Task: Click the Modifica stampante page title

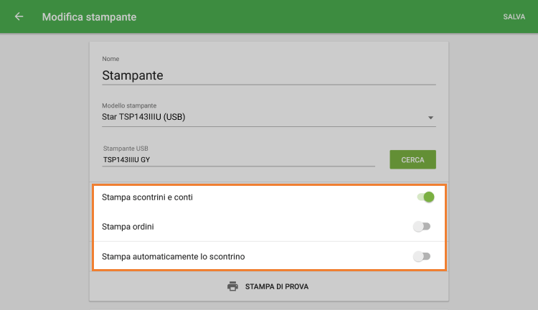Action: 89,17
